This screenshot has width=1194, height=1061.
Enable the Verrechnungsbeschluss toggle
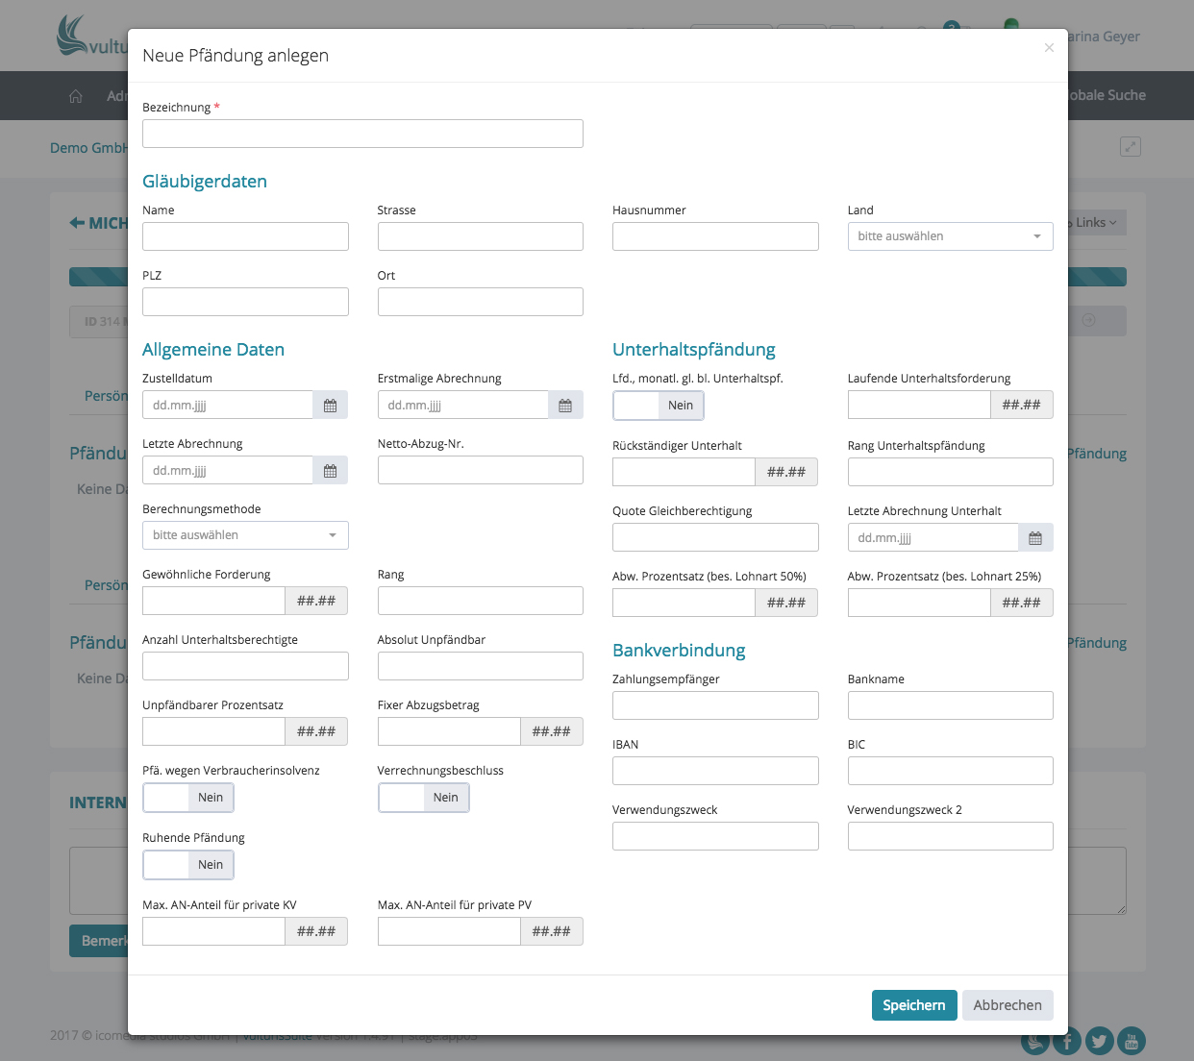point(424,798)
